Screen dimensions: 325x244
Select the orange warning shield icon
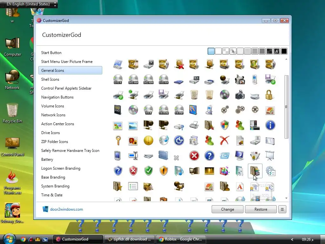[x=164, y=171]
